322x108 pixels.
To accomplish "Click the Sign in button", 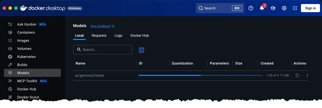I will [x=310, y=8].
